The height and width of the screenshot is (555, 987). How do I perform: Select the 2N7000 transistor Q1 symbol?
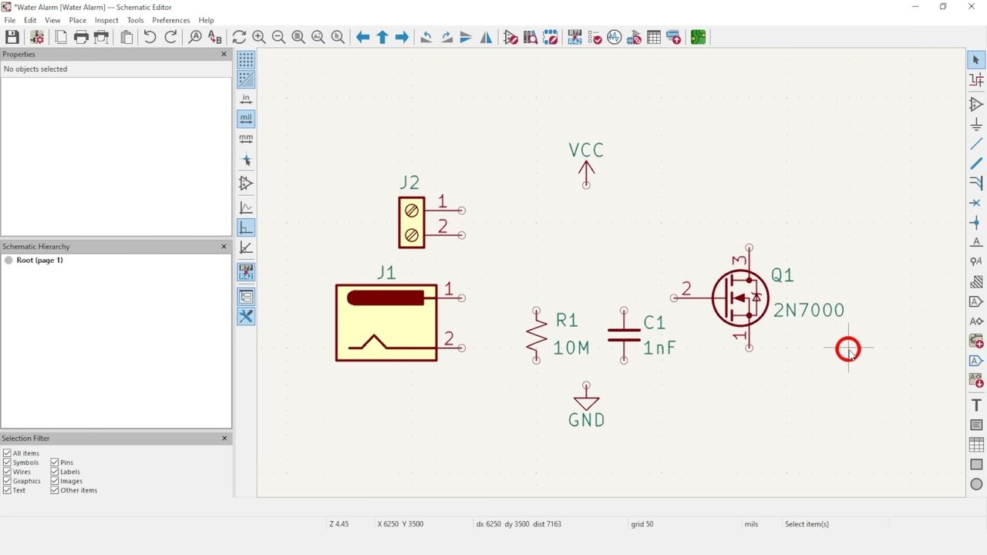tap(740, 298)
